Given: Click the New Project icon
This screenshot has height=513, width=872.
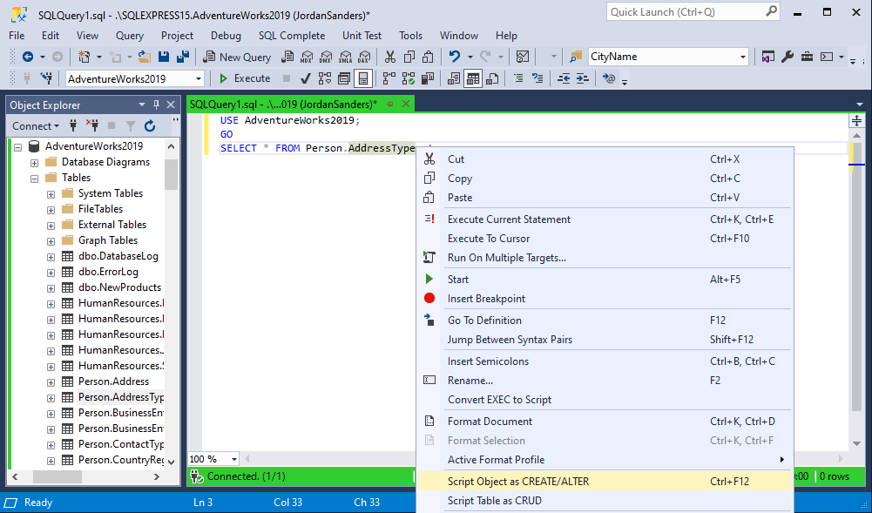Looking at the screenshot, I should point(84,57).
